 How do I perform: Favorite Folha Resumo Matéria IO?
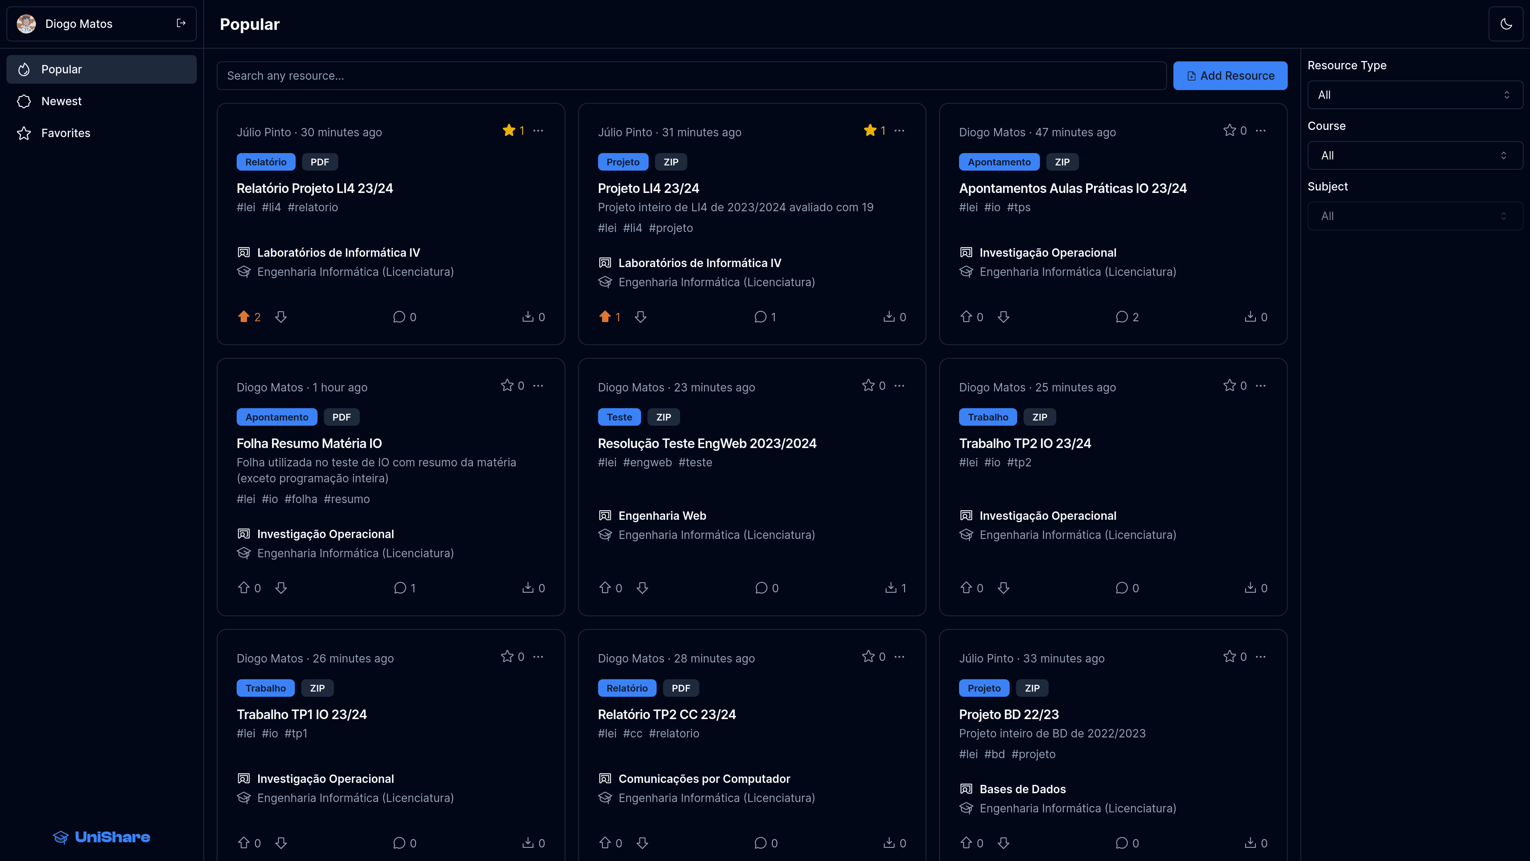pos(507,385)
